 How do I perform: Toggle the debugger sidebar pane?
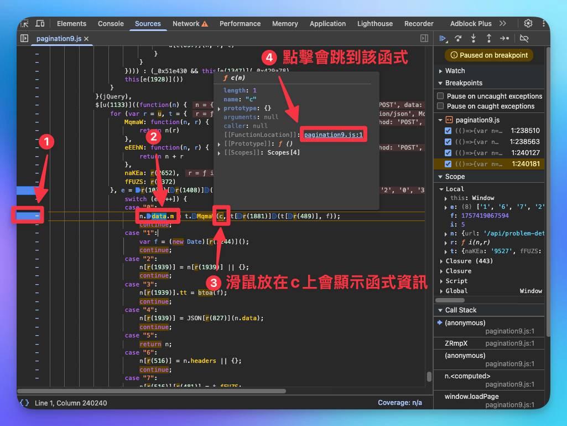(424, 38)
